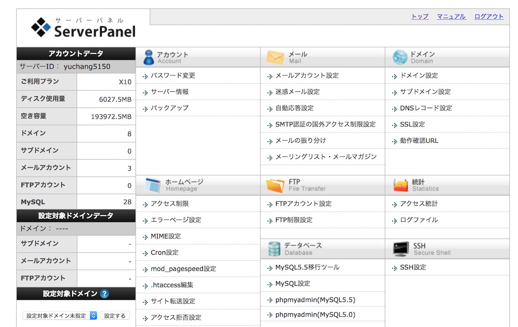This screenshot has width=518, height=327.
Task: Click the Domain section globe icon
Action: 400,57
